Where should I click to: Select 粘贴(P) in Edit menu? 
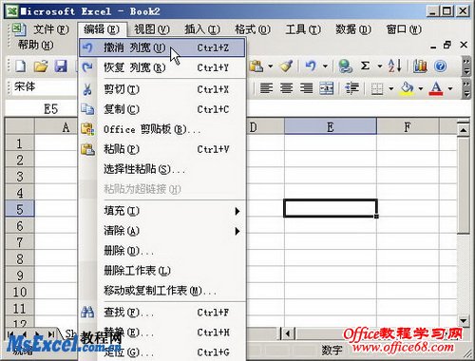(161, 149)
